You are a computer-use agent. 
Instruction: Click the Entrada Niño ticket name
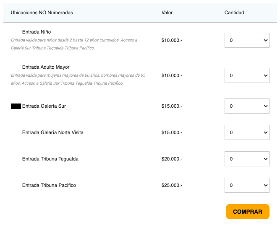(37, 32)
